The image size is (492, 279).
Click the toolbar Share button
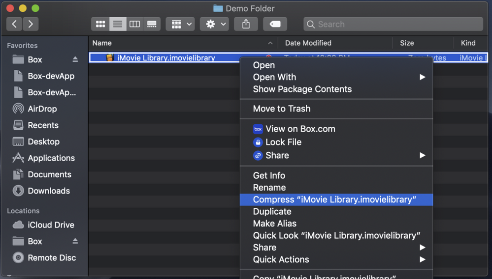point(246,24)
